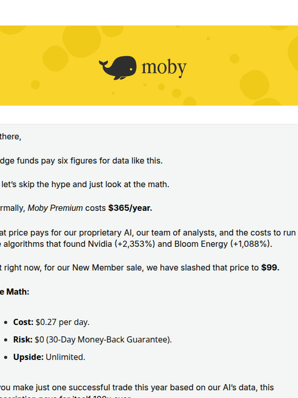Click the 'proprietary AI' paragraph
This screenshot has height=398, width=298.
coord(148,239)
